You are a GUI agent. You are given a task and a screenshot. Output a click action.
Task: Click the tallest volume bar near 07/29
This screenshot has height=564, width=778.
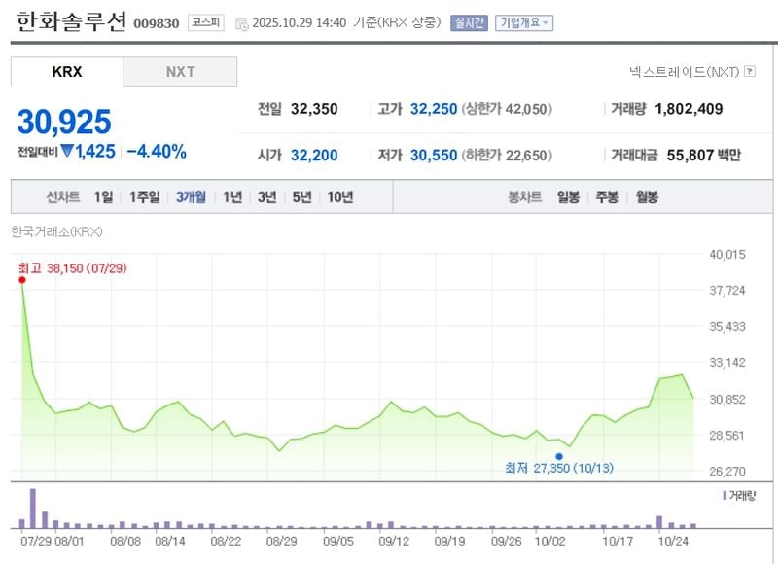coord(32,508)
